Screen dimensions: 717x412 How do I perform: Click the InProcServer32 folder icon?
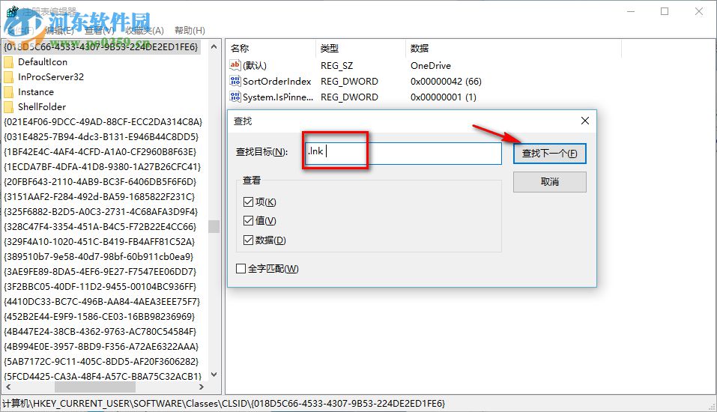click(x=8, y=77)
